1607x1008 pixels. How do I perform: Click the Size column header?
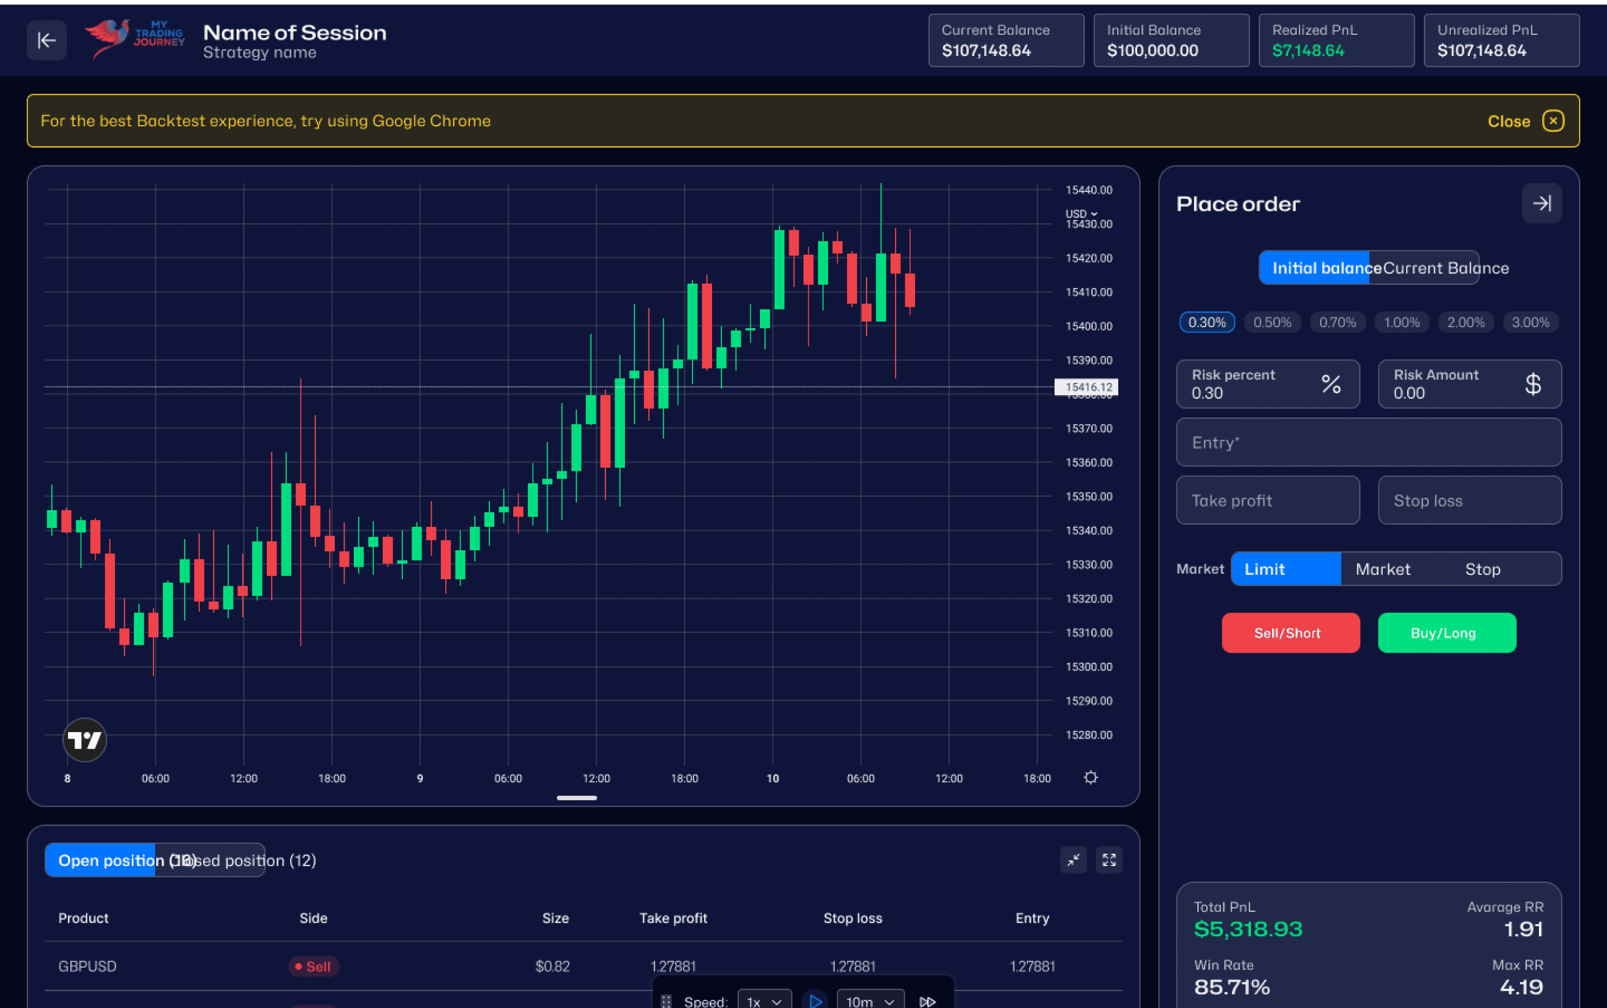tap(555, 918)
